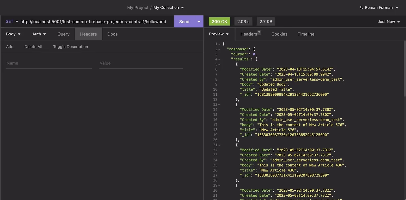Collapse the results array at line 4

219,59
